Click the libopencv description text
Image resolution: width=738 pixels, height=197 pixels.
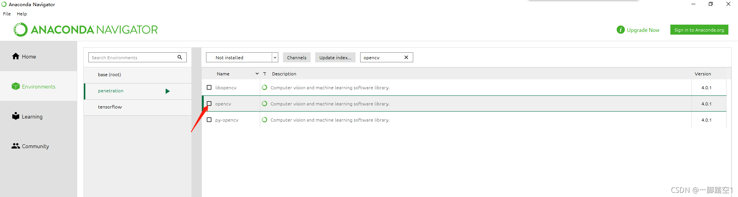[x=330, y=88]
